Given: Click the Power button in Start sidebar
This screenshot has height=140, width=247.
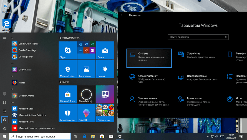Looking at the screenshot, I should [4, 128].
